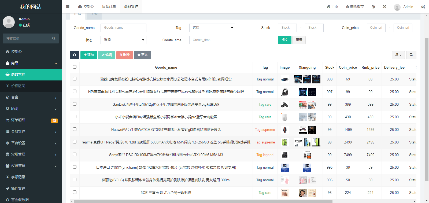Switch to the 控制台 top tab

[x=86, y=7]
